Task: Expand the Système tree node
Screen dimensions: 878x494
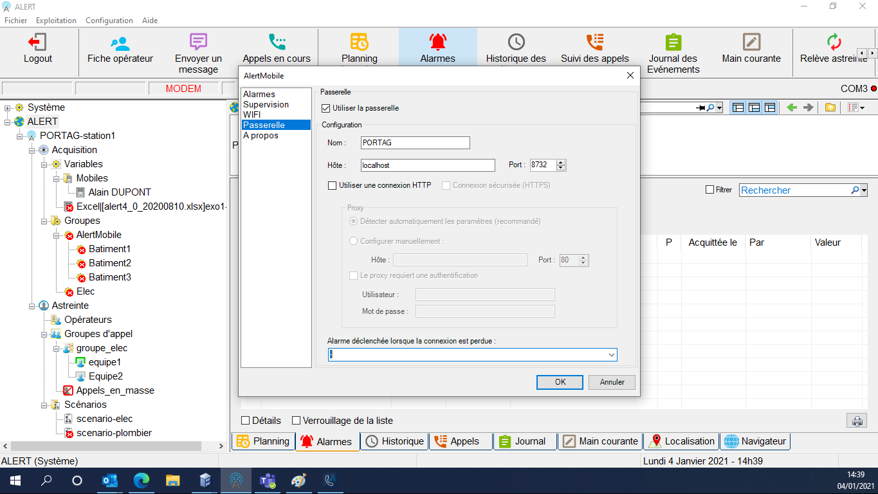Action: (7, 107)
